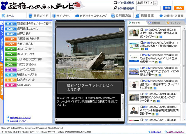Image resolution: width=186 pixels, height=134 pixels.
Task: Click the orange RSS feed button
Action: (x=179, y=8)
